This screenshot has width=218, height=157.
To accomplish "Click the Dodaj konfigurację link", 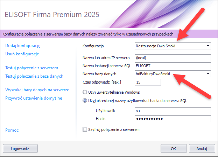I will pyautogui.click(x=23, y=46).
